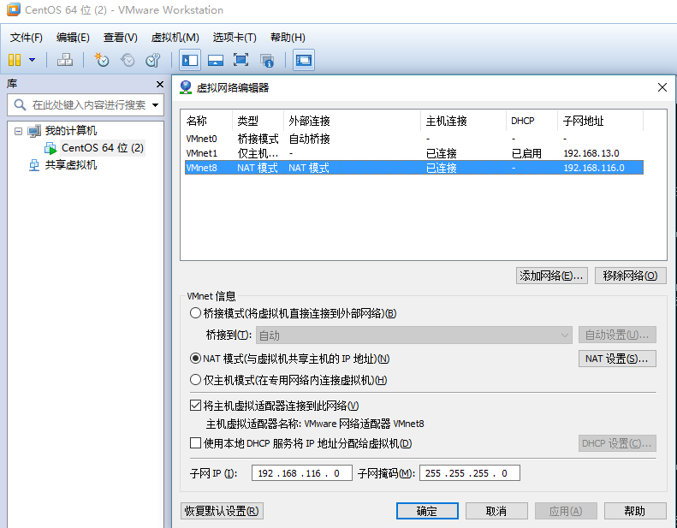
Task: Select the VMnet8 row in network list
Action: pos(413,168)
